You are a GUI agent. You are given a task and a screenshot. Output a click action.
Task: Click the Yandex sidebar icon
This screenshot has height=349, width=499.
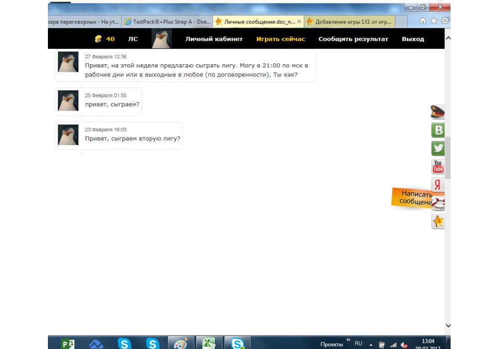438,184
